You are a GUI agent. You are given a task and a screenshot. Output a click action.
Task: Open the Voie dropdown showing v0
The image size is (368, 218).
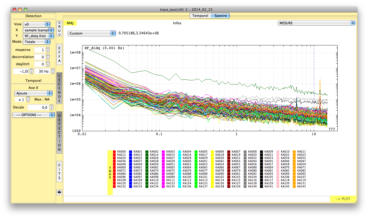coord(36,24)
